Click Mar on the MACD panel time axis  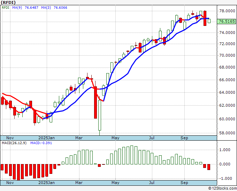79,183
